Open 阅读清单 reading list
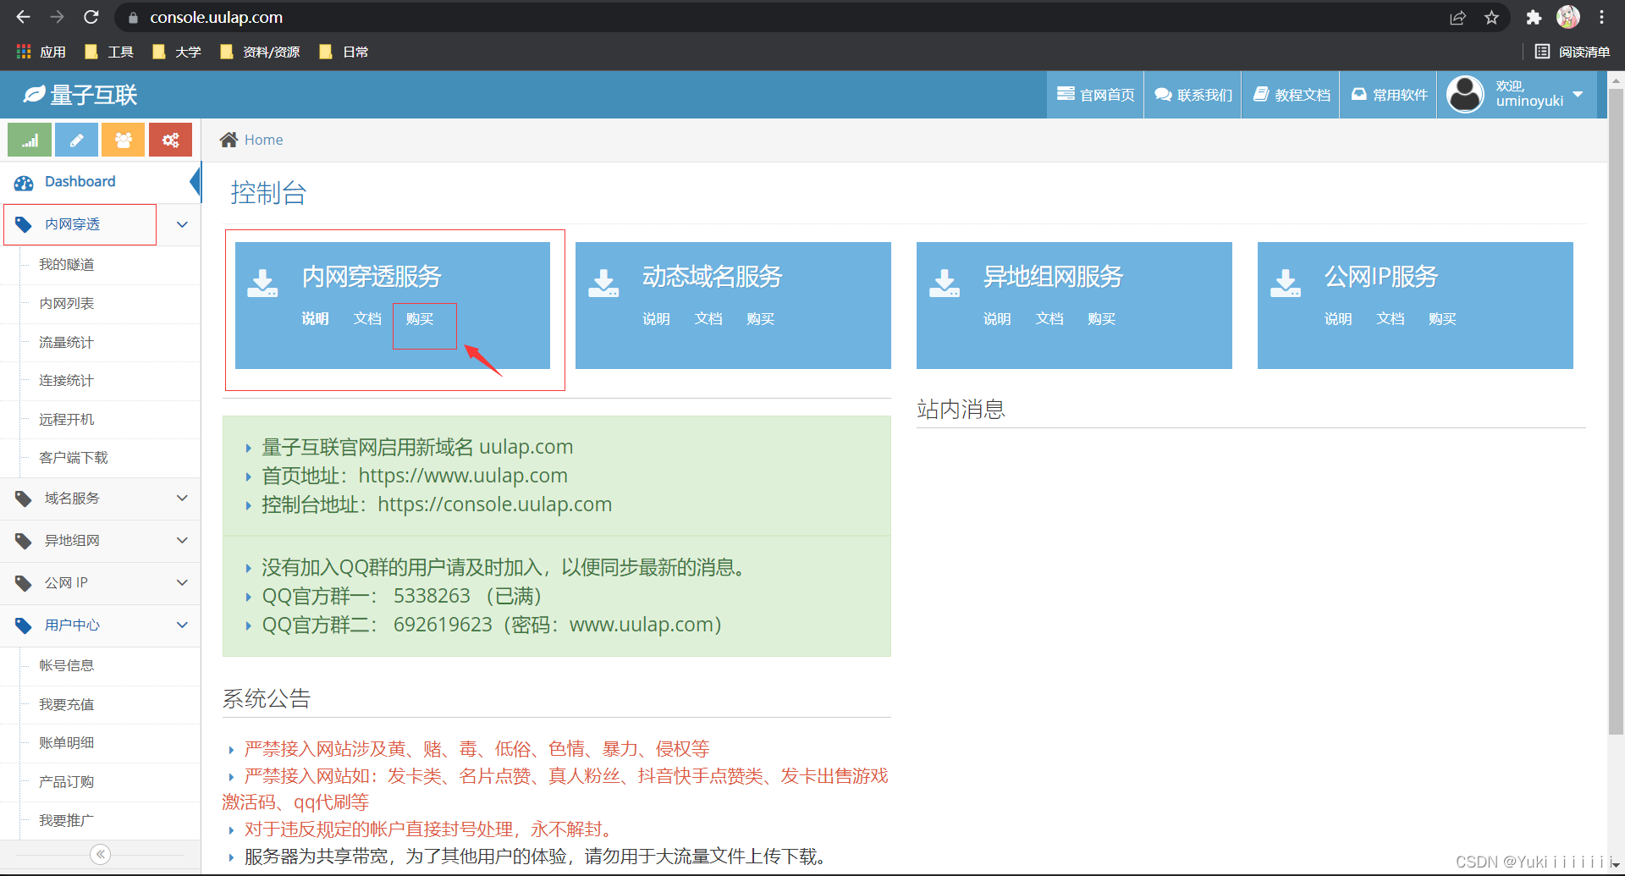The image size is (1625, 876). click(1573, 52)
